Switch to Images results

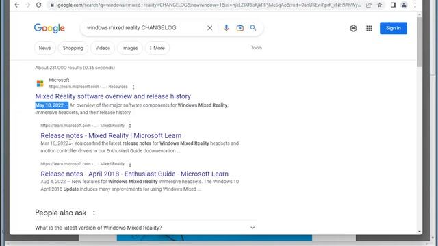(x=130, y=48)
